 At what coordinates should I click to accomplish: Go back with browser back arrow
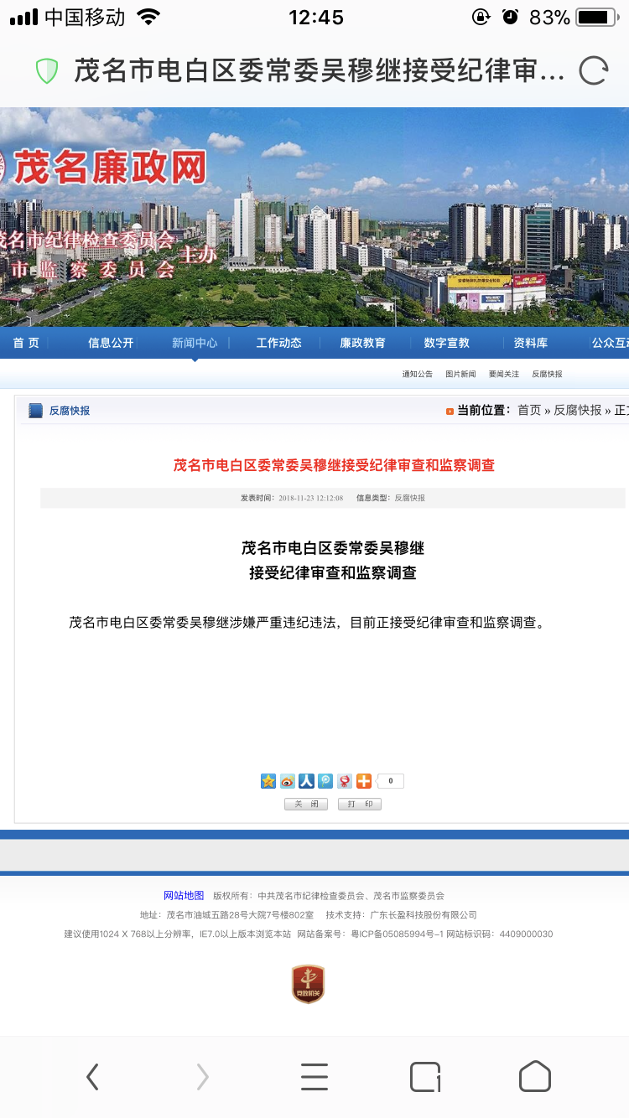coord(92,1076)
